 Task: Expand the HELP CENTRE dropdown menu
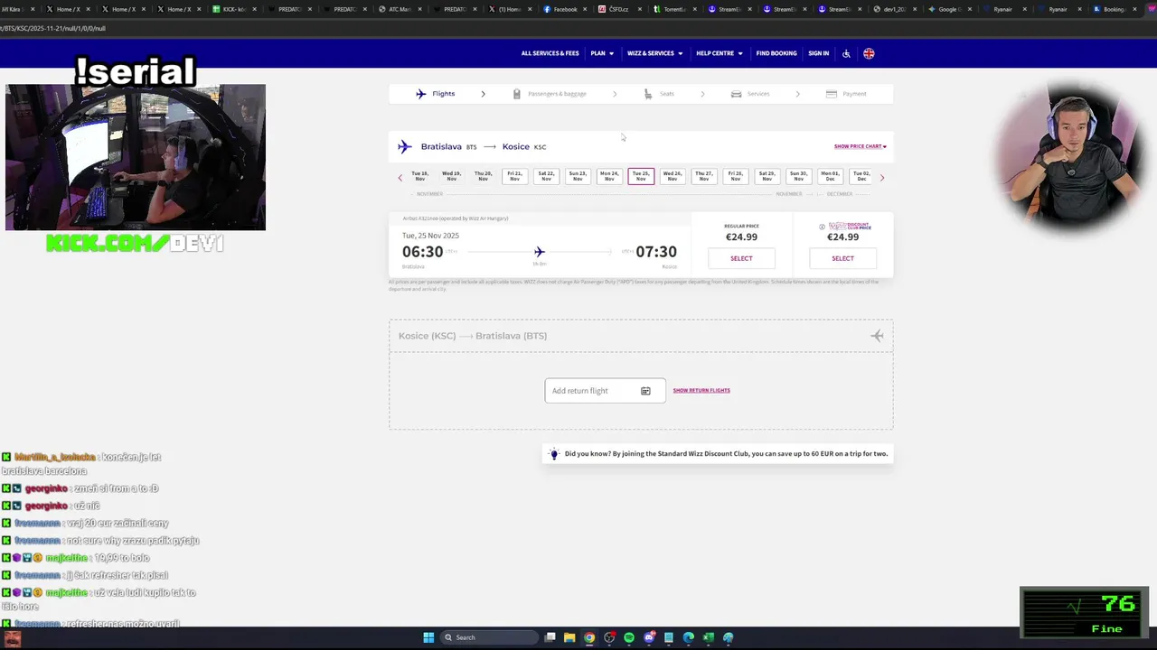tap(720, 53)
